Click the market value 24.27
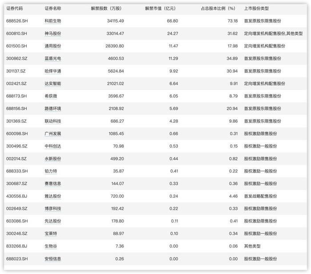 pyautogui.click(x=172, y=33)
